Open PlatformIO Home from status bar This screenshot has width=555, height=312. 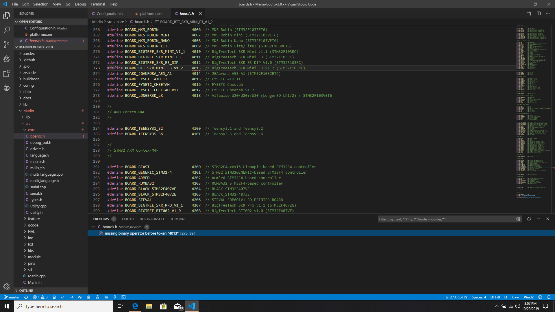coord(54,297)
